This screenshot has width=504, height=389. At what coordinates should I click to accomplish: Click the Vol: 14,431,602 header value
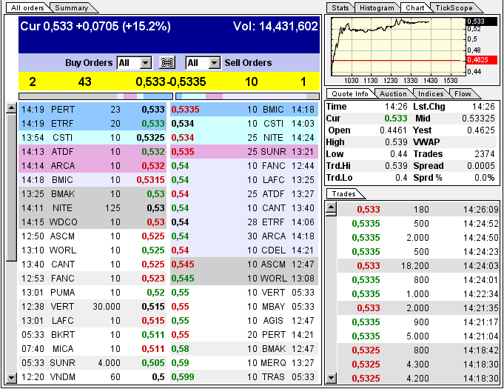click(x=275, y=27)
